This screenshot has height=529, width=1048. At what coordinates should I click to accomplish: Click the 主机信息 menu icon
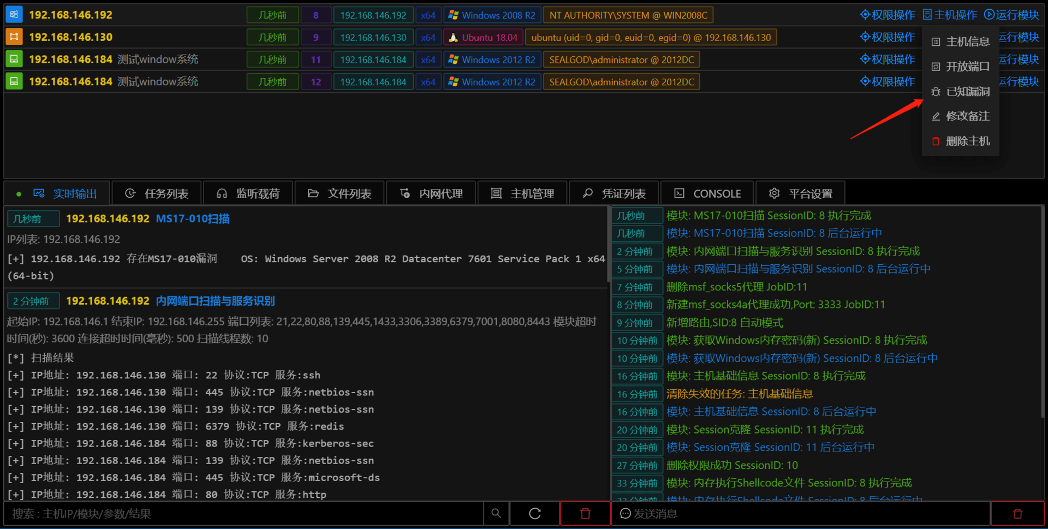coord(936,42)
